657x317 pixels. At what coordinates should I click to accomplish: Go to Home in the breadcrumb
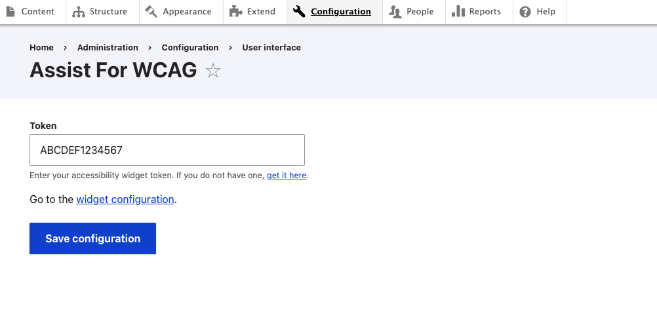click(x=41, y=48)
